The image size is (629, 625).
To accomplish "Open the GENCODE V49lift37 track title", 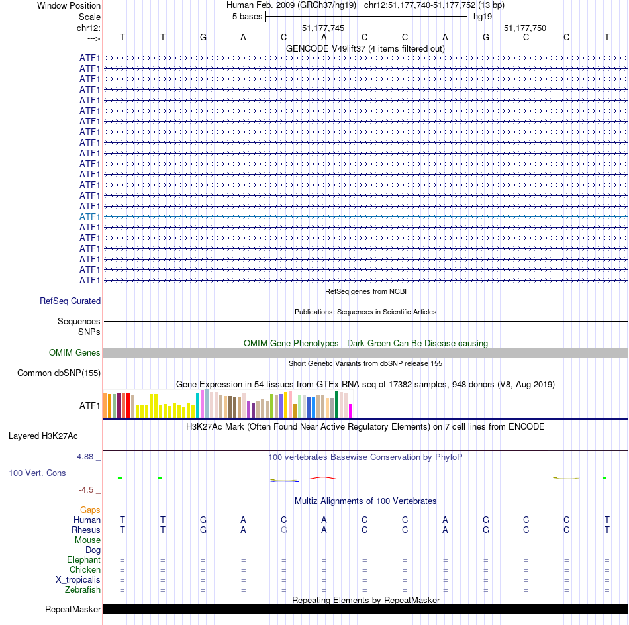I will [365, 48].
